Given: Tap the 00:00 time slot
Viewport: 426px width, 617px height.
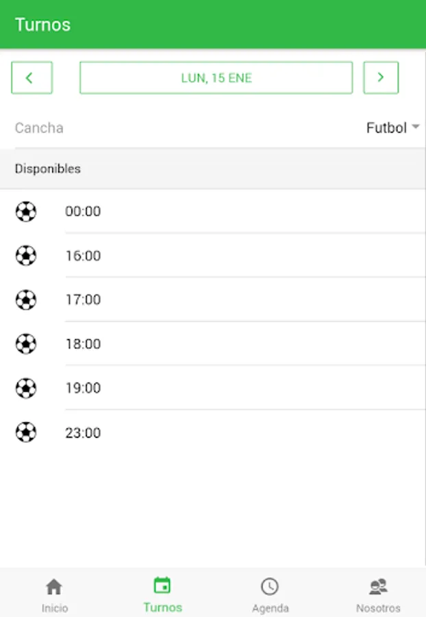Looking at the screenshot, I should (x=83, y=212).
